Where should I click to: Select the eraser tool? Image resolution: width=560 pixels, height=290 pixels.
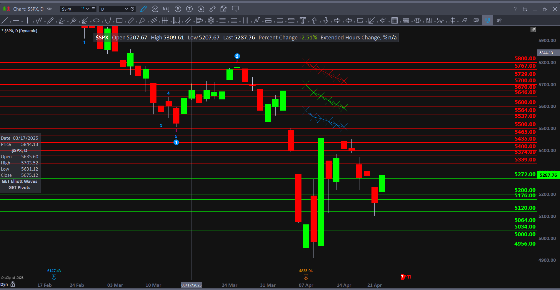pos(465,21)
